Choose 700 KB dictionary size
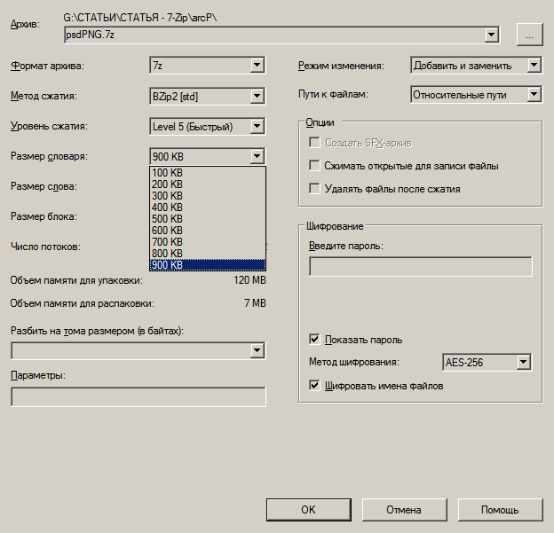This screenshot has height=533, width=554. [208, 242]
